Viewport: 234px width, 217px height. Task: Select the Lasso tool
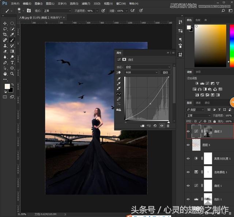[5, 29]
